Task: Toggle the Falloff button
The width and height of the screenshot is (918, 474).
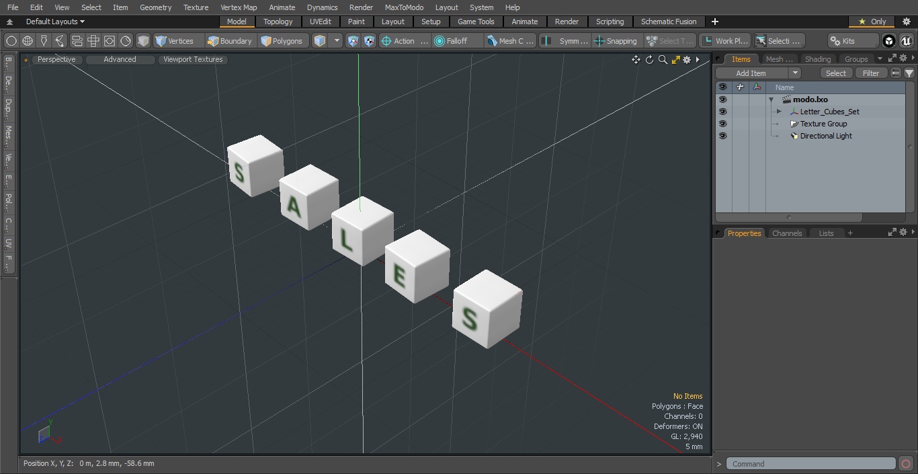Action: click(458, 41)
